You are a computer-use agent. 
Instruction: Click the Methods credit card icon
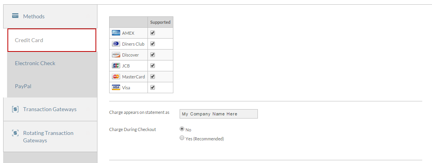15,16
